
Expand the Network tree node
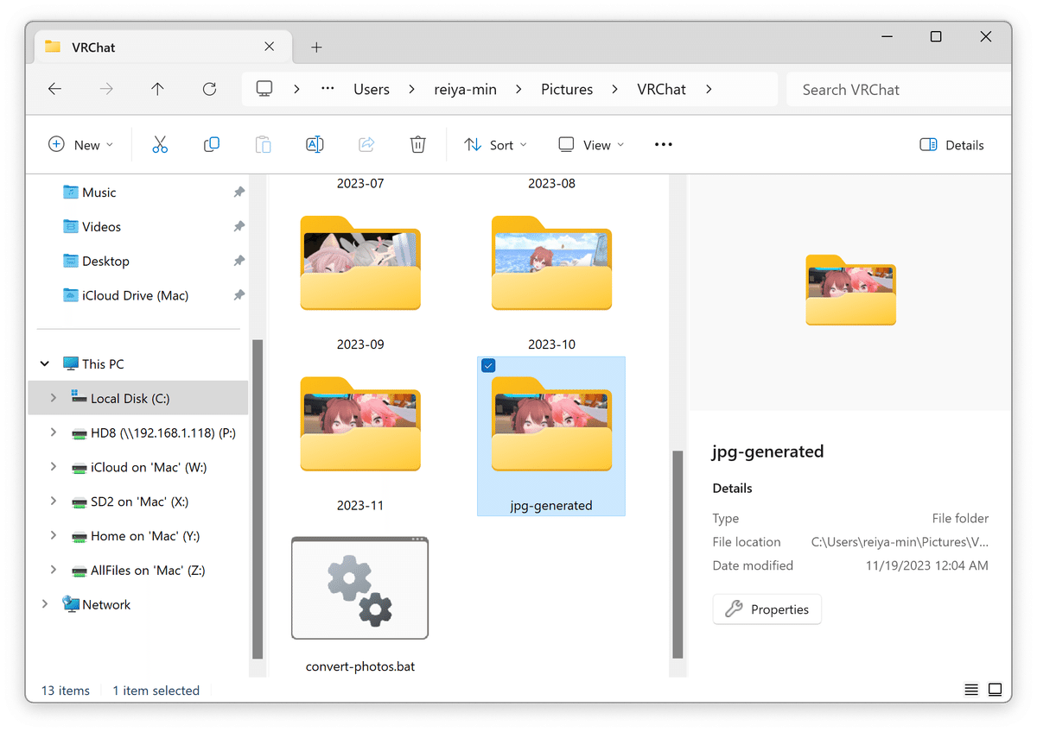pyautogui.click(x=45, y=604)
